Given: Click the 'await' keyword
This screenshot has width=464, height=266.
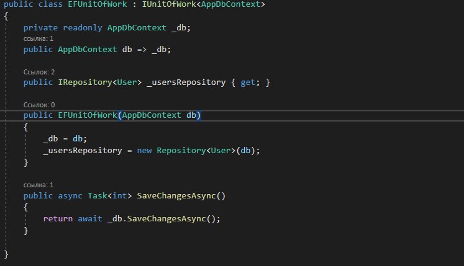Looking at the screenshot, I should pos(90,219).
